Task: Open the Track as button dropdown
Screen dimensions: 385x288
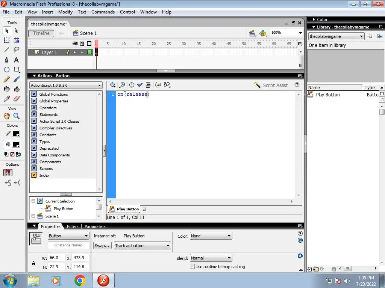Action: pos(142,246)
